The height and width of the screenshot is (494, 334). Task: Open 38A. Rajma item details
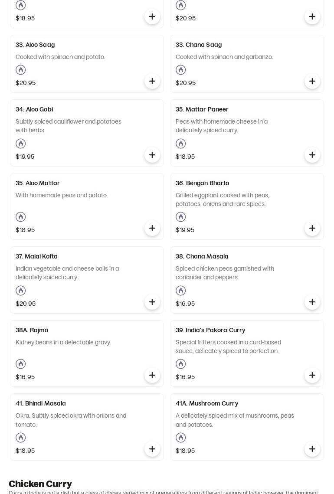pyautogui.click(x=32, y=330)
